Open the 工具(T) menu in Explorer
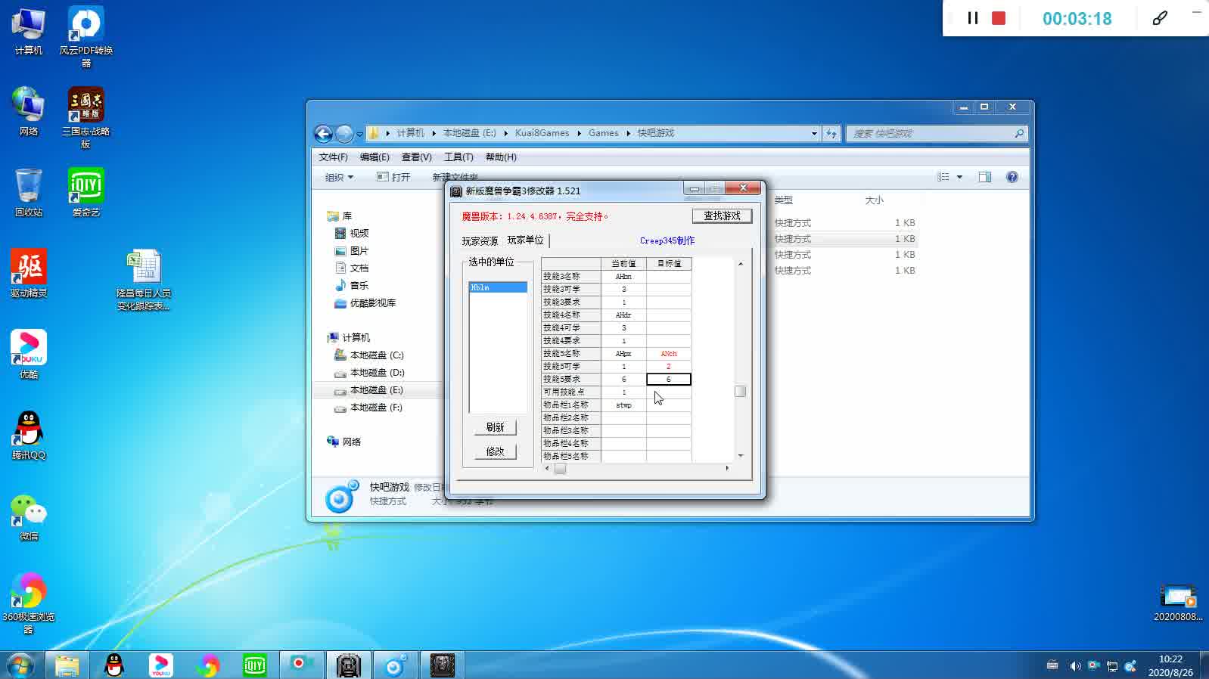The height and width of the screenshot is (679, 1209). tap(458, 157)
